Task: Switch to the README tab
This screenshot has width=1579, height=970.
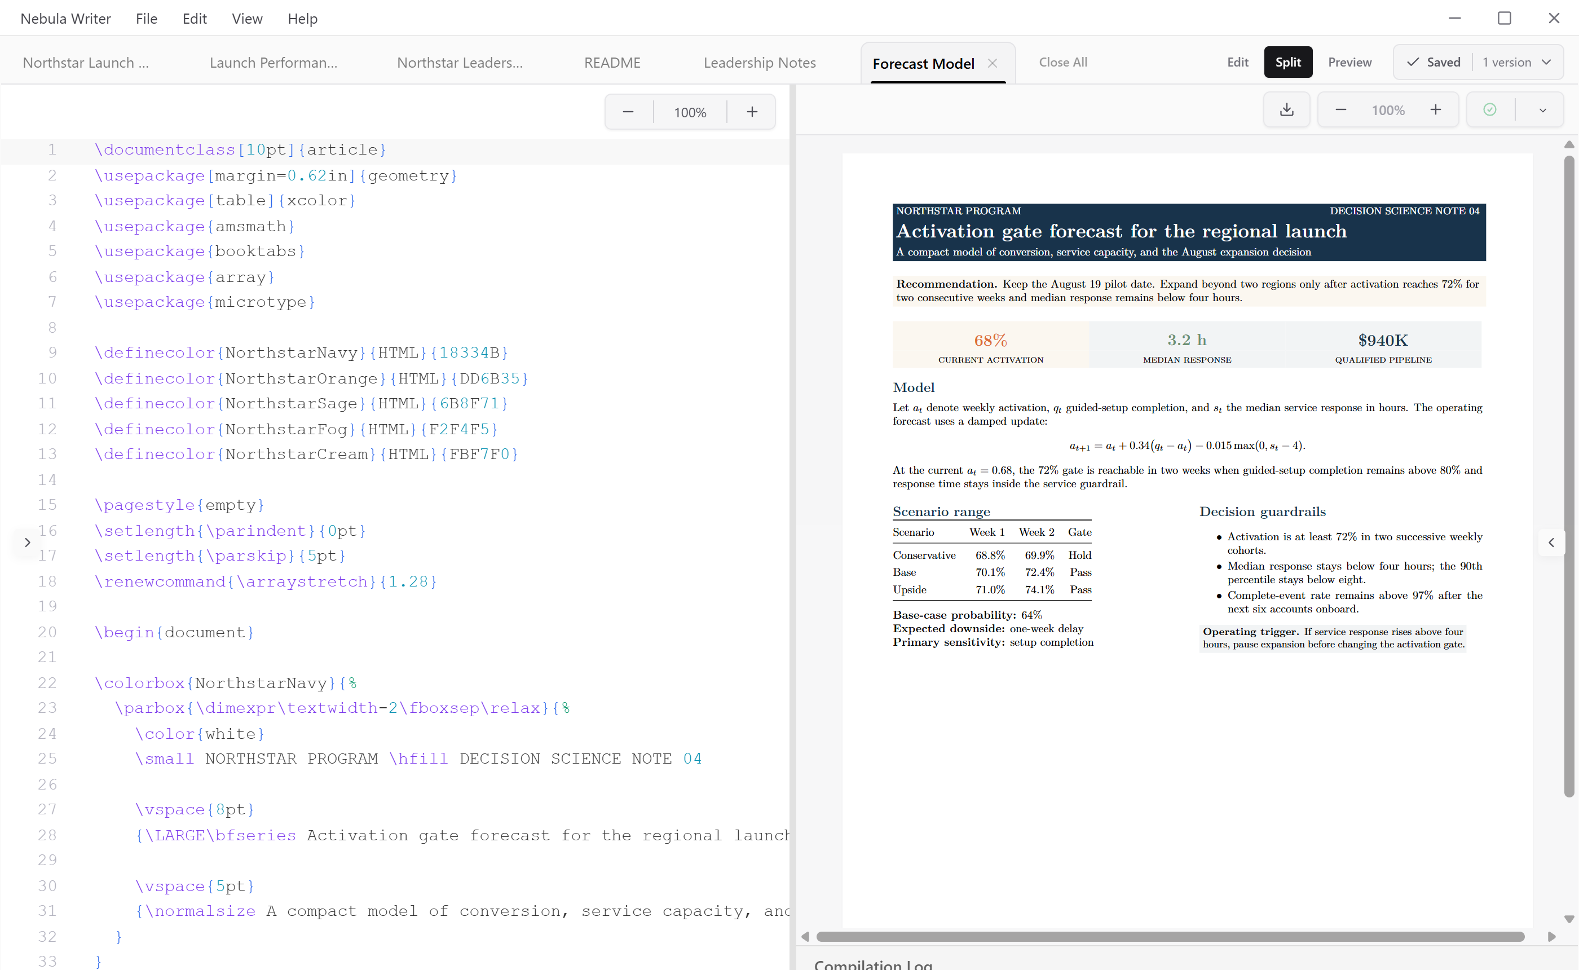Action: (612, 63)
